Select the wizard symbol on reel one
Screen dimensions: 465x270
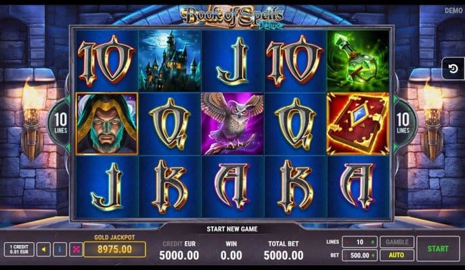click(x=107, y=124)
